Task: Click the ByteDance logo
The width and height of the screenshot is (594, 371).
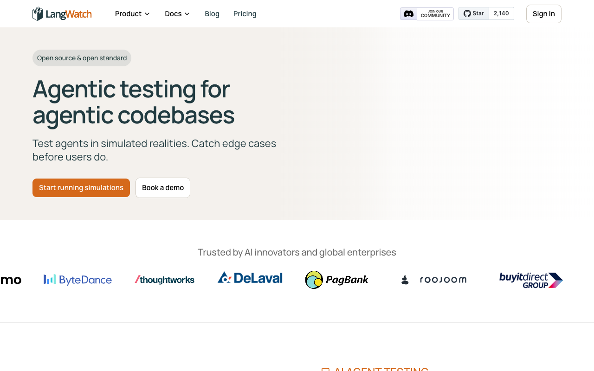Action: (x=77, y=280)
